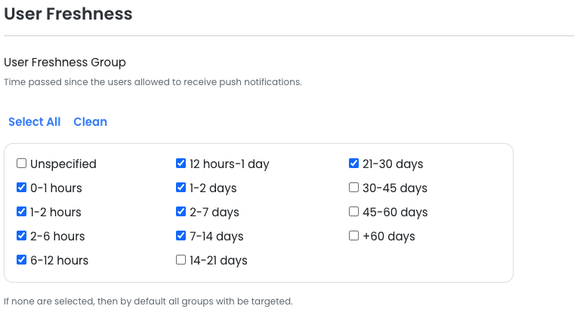Click the Select All link
Screen dimensions: 574x312
[x=34, y=122]
